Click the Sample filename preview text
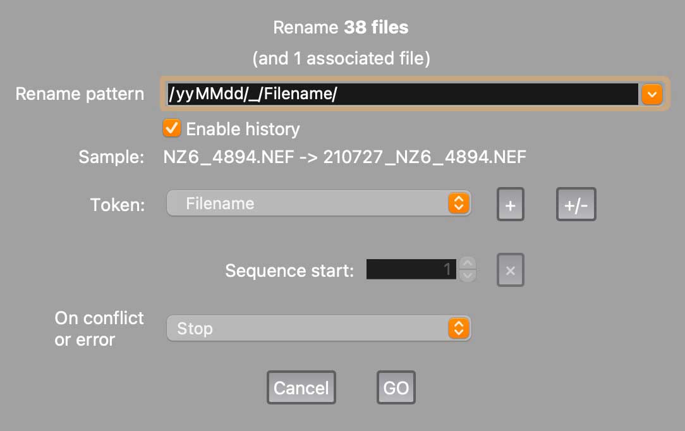 click(344, 157)
